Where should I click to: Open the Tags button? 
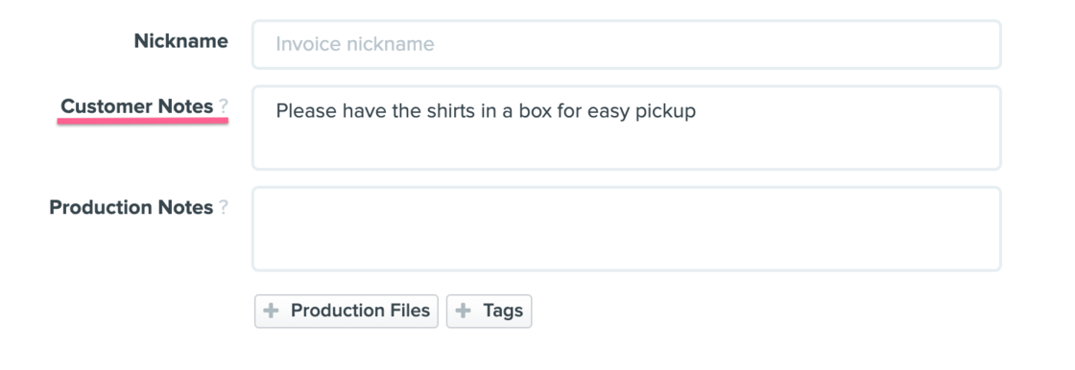point(489,312)
